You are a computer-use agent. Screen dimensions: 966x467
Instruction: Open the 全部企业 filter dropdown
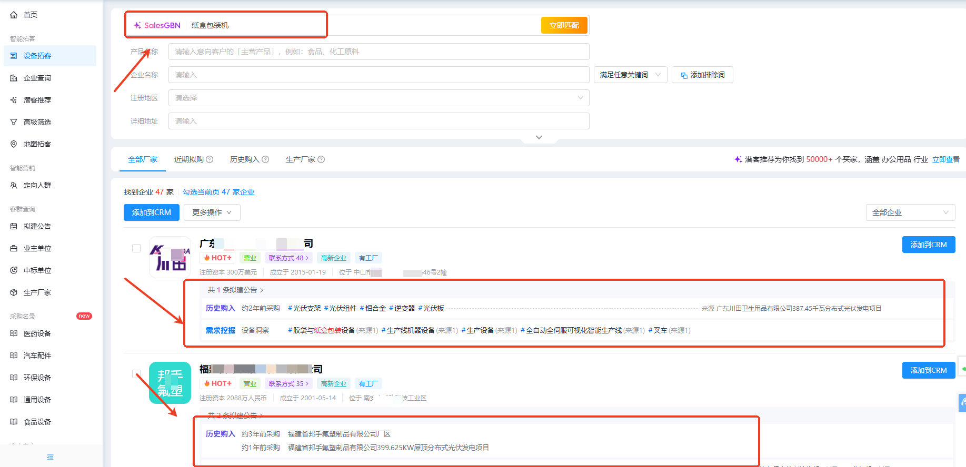tap(910, 212)
